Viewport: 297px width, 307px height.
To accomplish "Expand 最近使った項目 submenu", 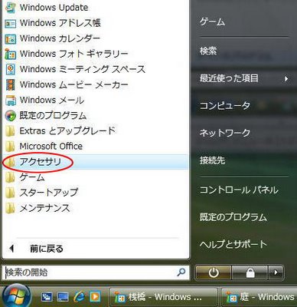I will [244, 78].
